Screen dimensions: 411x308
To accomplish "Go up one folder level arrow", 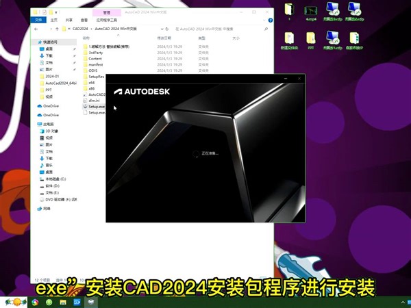I will 57,29.
